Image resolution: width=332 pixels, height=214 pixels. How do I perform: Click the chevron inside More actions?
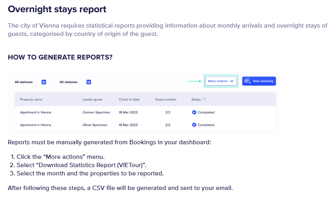(x=232, y=81)
